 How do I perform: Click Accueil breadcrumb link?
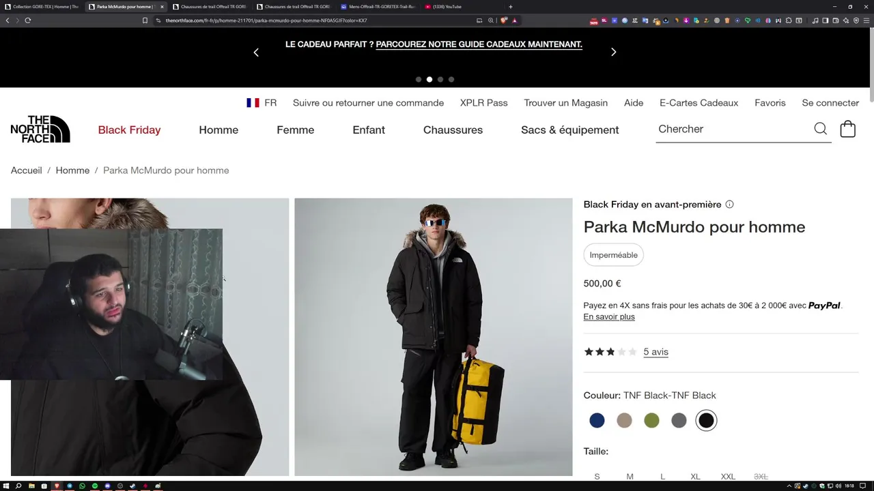[26, 170]
